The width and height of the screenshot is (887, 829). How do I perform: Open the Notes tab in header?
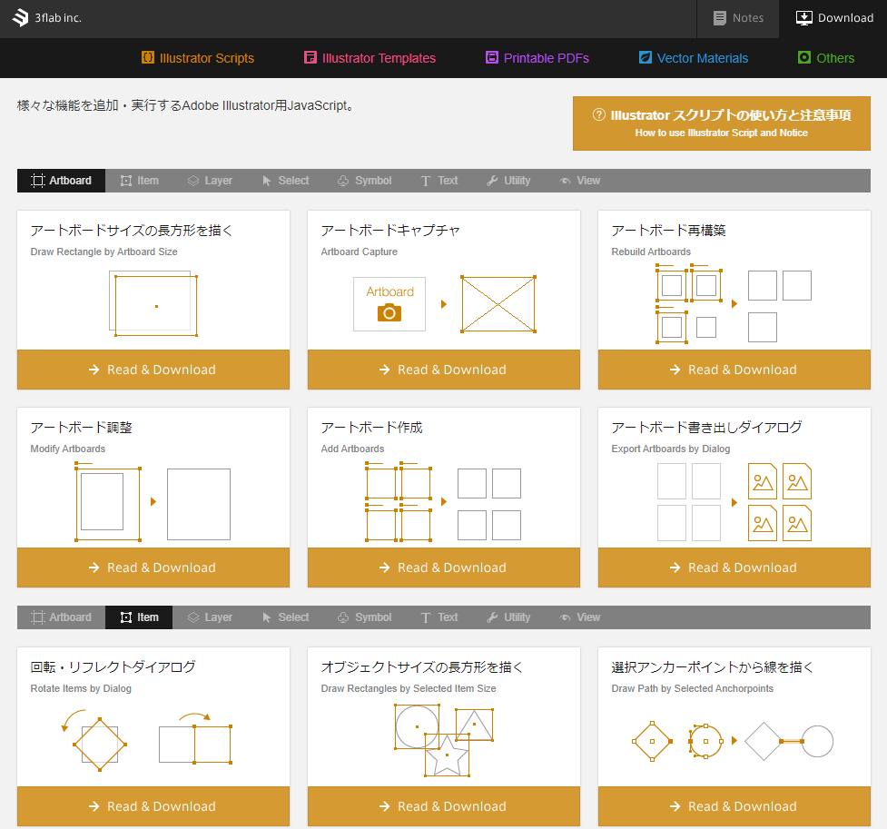[737, 18]
